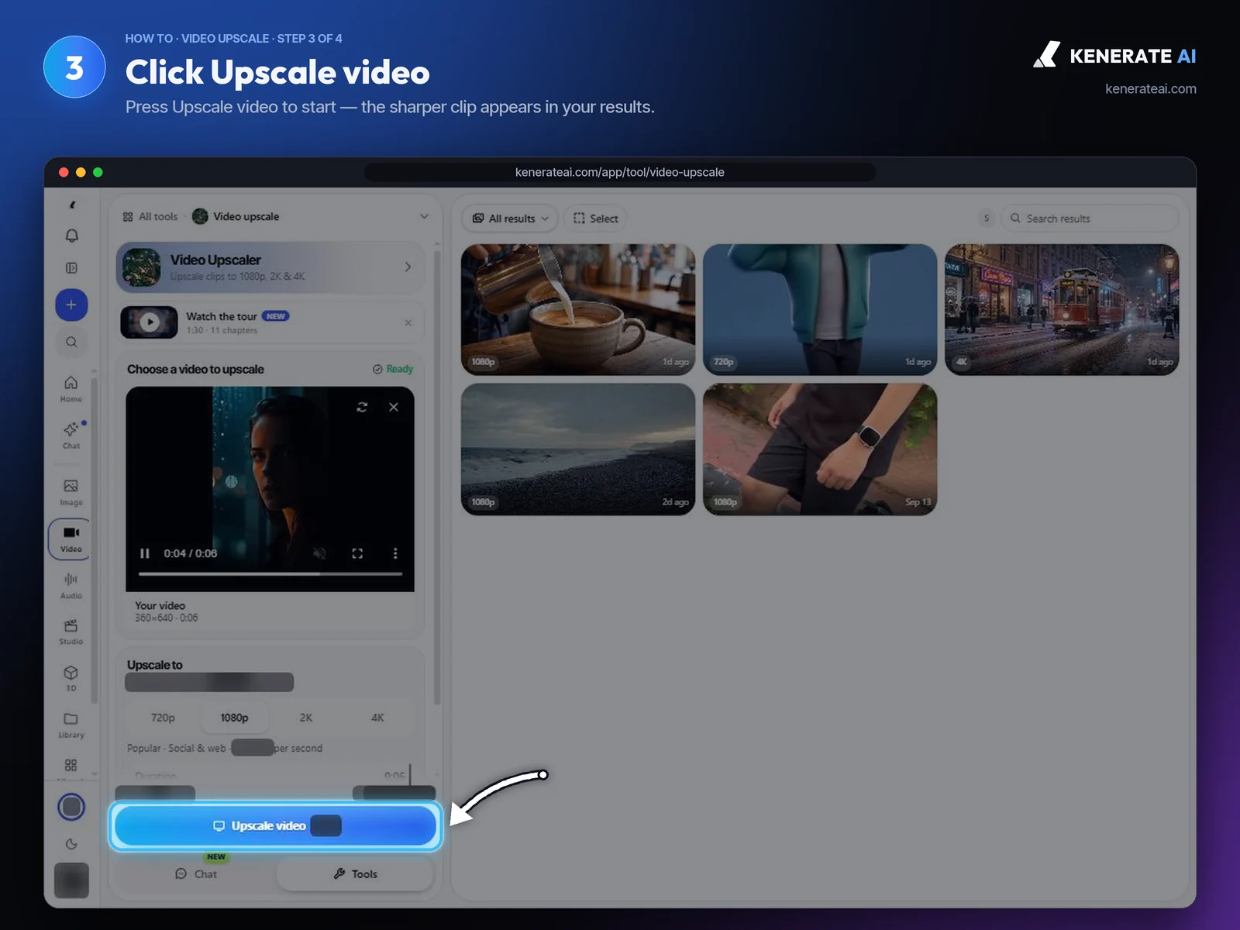Enter fullscreen on video preview
This screenshot has width=1240, height=930.
pyautogui.click(x=357, y=553)
